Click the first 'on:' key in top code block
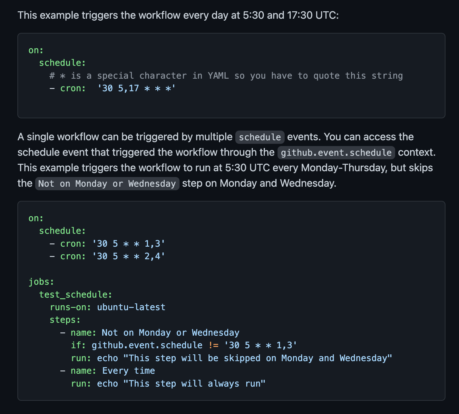Image resolution: width=459 pixels, height=414 pixels. 36,50
